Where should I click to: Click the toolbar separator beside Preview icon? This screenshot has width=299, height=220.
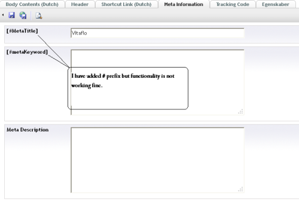[31, 16]
